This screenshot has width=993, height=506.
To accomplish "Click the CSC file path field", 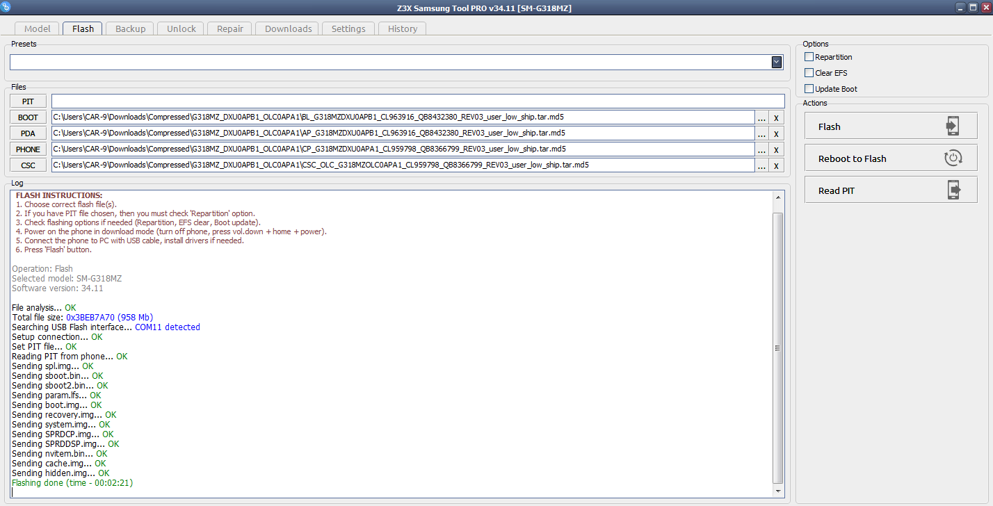I will (403, 165).
